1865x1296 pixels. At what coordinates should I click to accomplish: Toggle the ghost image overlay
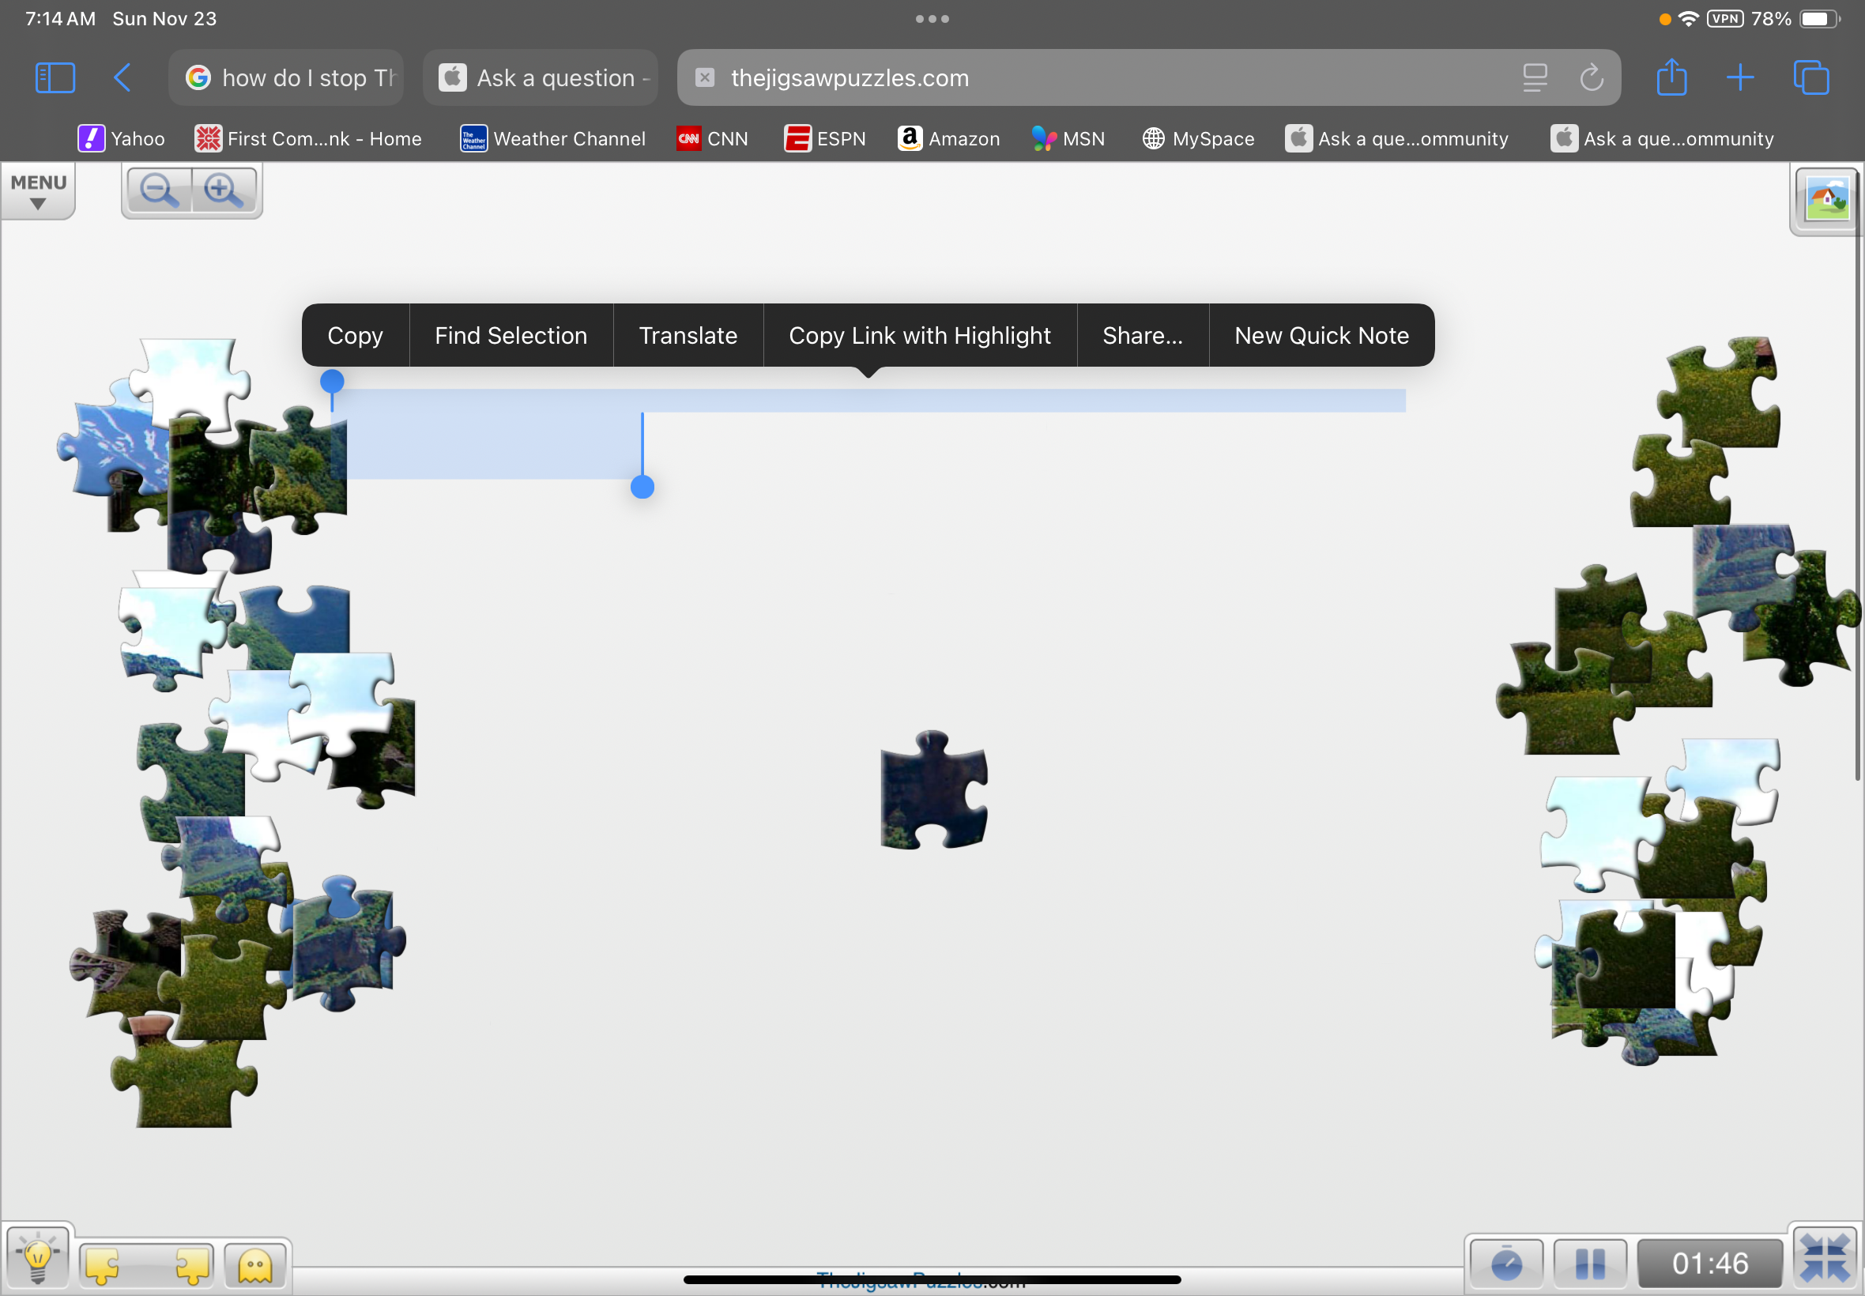tap(255, 1265)
